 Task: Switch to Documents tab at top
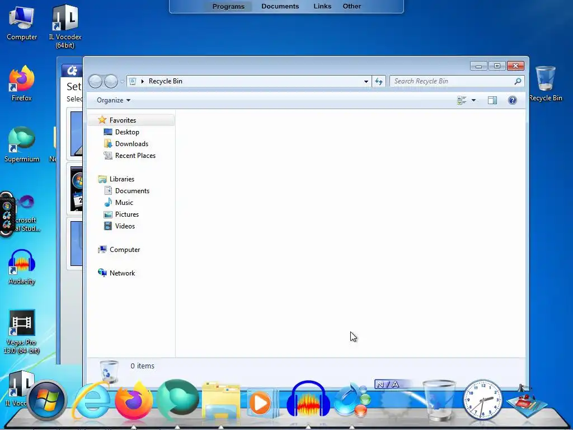280,6
